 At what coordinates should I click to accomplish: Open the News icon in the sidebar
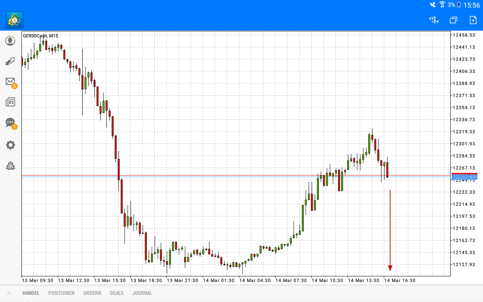pos(10,102)
